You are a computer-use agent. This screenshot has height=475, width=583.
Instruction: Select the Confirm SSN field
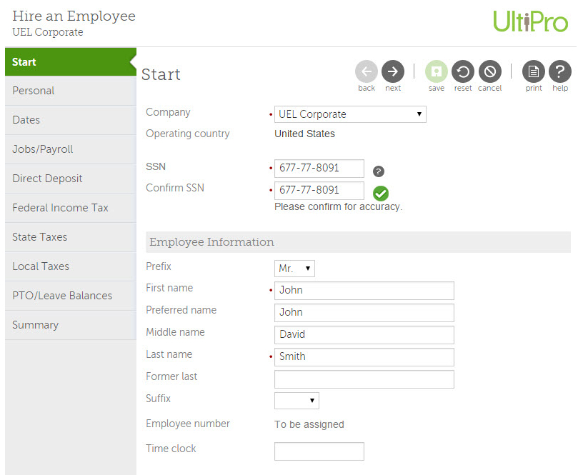pos(319,190)
